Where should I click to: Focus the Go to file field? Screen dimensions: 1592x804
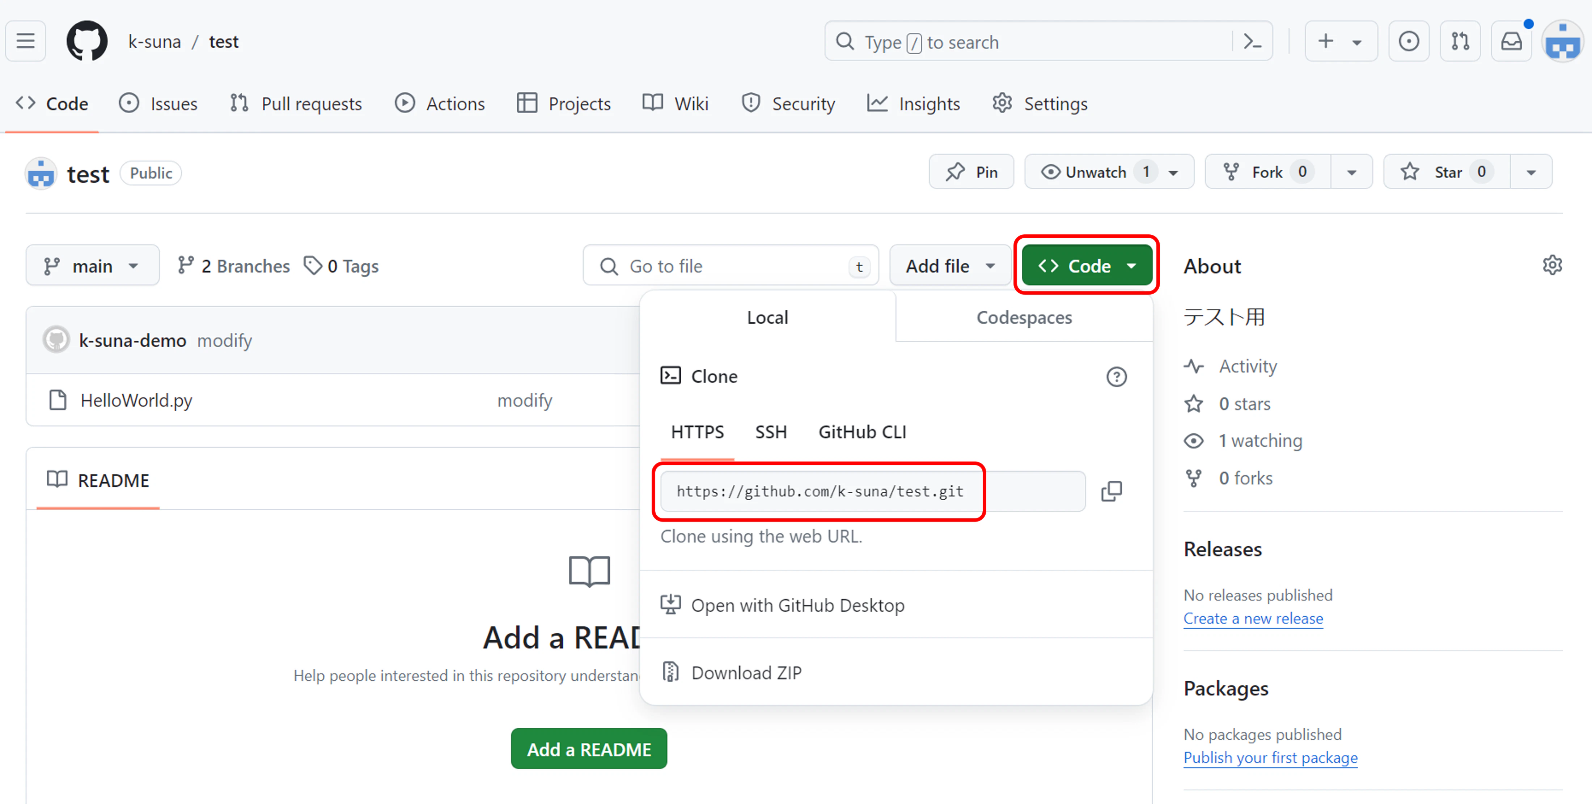click(x=731, y=266)
